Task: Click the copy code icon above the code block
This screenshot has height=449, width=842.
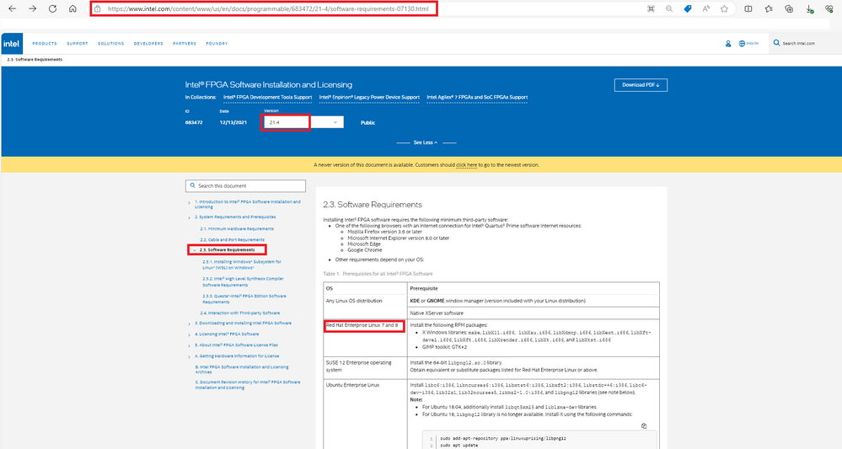Action: [644, 426]
